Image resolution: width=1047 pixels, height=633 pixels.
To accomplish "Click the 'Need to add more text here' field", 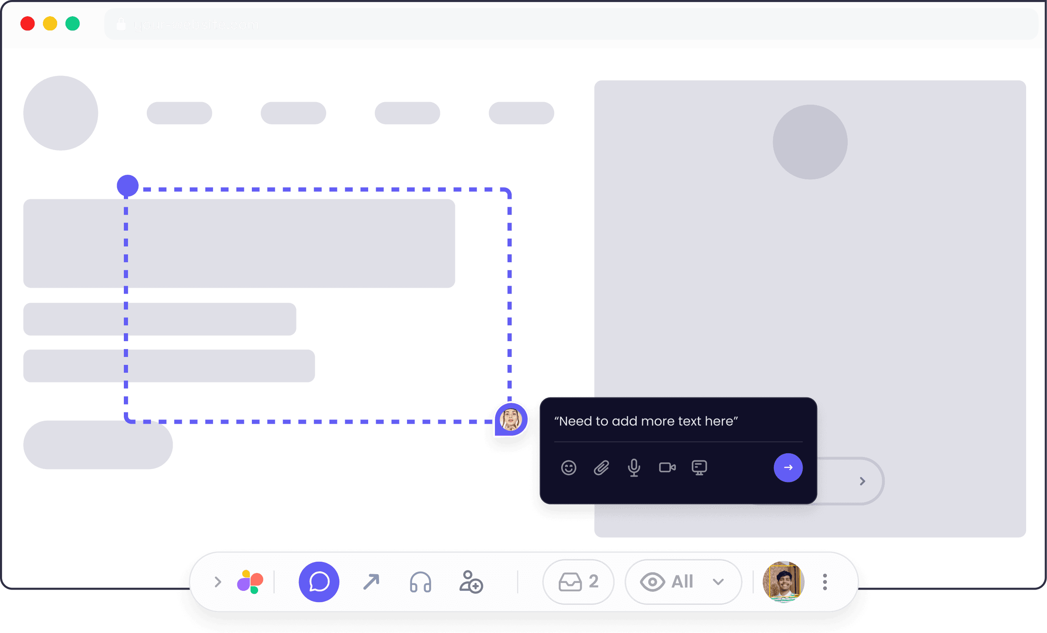I will point(647,421).
